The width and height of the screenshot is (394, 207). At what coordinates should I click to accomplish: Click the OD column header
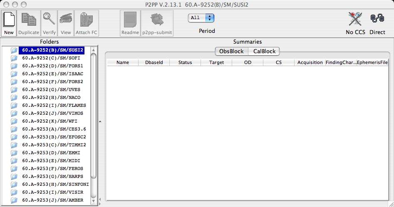tap(248, 62)
